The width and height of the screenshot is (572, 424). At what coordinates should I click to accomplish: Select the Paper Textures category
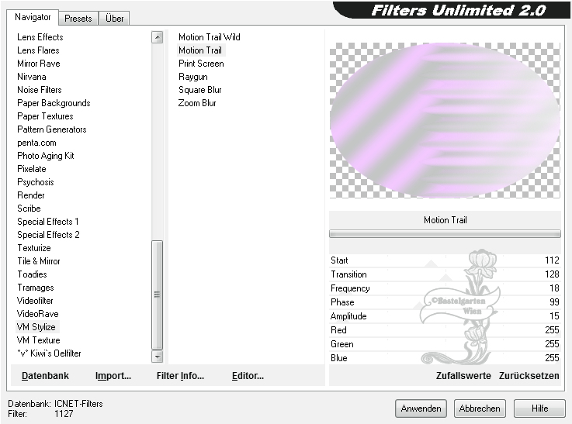[45, 116]
